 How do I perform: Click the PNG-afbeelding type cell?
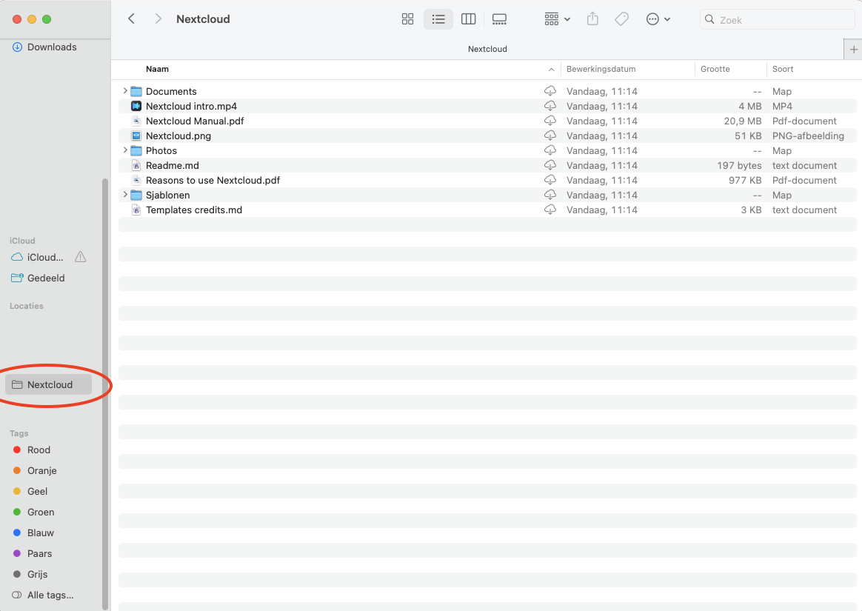click(808, 136)
